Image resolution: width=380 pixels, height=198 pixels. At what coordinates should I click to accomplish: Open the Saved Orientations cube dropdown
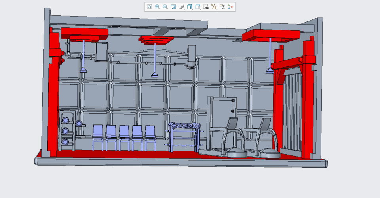tap(190, 7)
